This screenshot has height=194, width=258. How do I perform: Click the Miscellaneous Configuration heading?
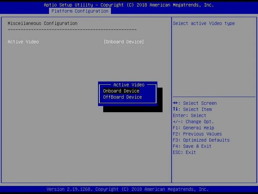(43, 23)
